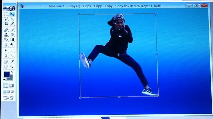Click the top-left transform handle
The height and width of the screenshot is (119, 213).
(79, 14)
